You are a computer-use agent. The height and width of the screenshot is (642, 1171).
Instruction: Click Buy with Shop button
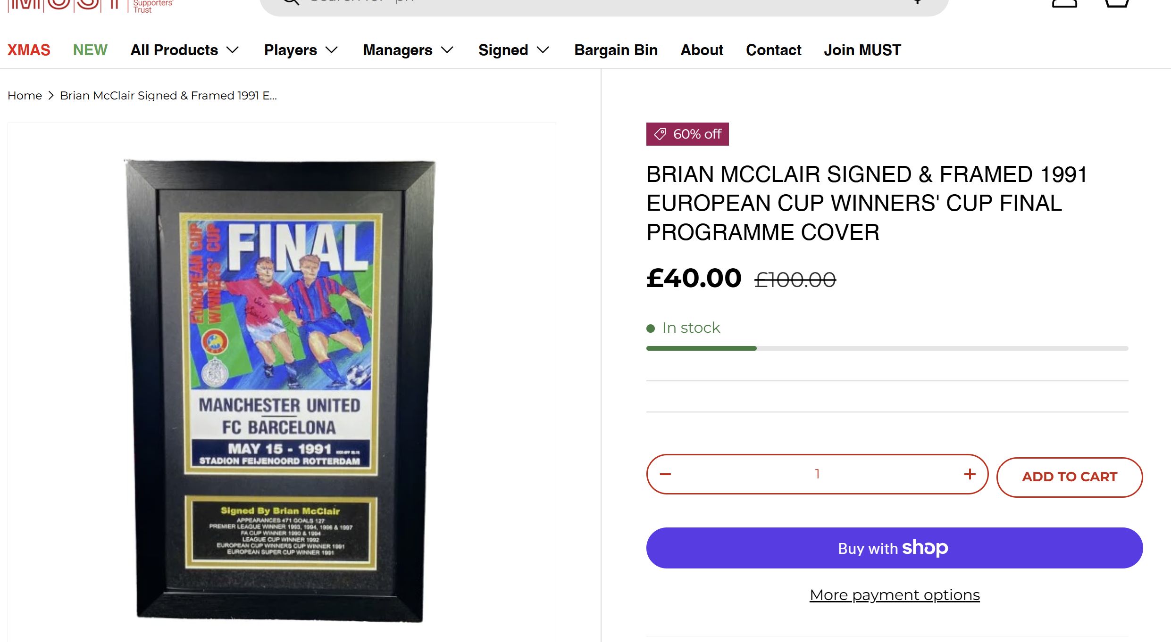tap(894, 548)
